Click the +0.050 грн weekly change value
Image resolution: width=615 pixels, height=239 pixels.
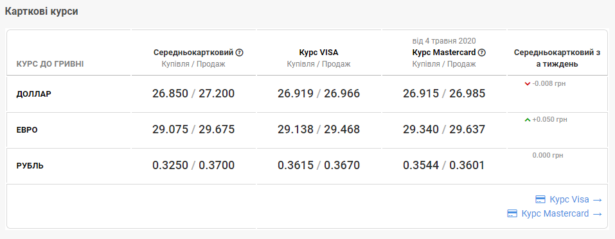pyautogui.click(x=549, y=120)
